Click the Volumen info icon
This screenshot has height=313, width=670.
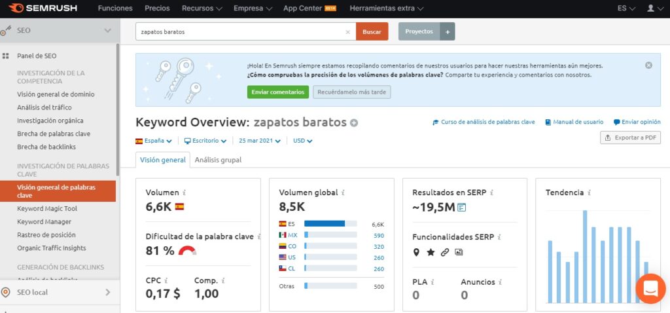coord(184,193)
